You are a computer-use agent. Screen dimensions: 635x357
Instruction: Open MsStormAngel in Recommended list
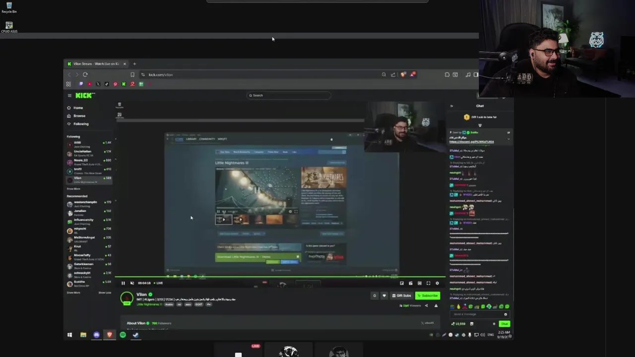[x=89, y=239]
